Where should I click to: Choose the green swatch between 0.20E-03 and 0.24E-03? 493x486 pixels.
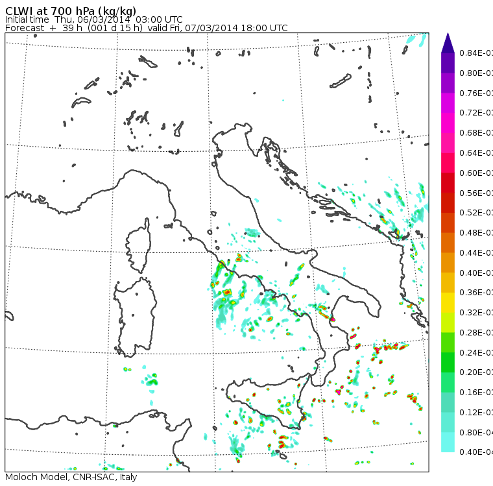coord(448,362)
